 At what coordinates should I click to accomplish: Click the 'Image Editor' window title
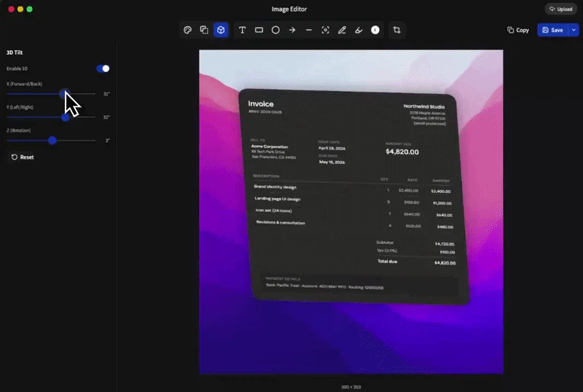tap(289, 9)
